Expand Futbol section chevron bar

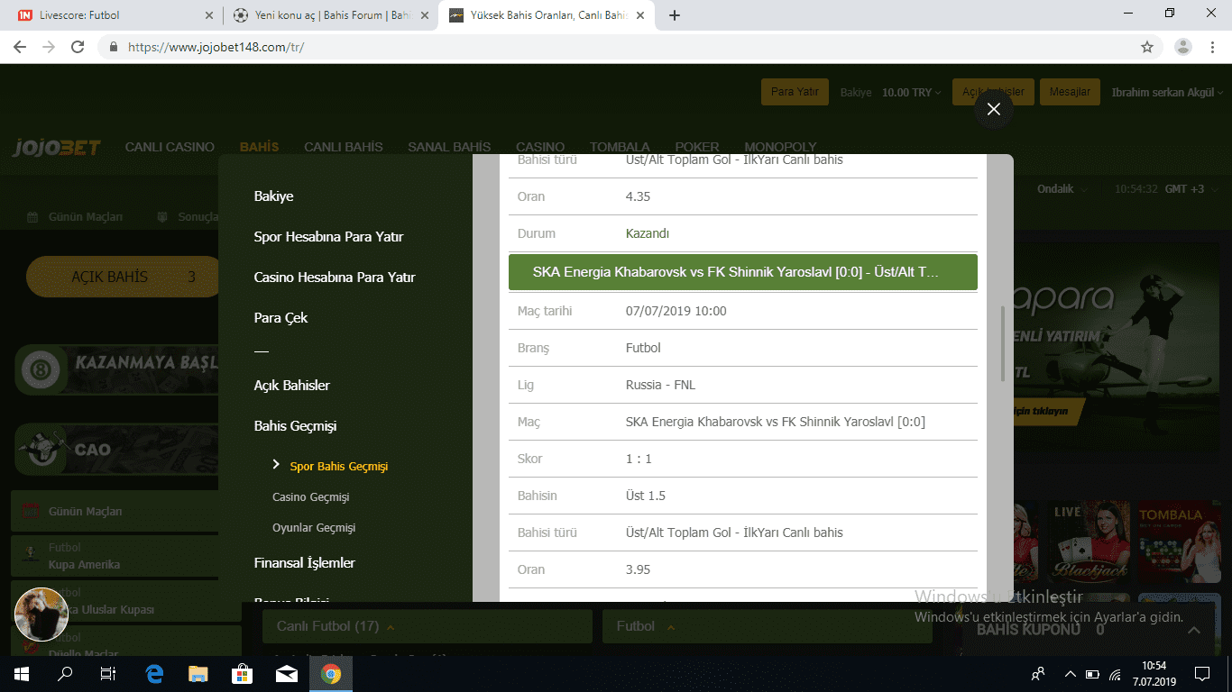click(767, 626)
